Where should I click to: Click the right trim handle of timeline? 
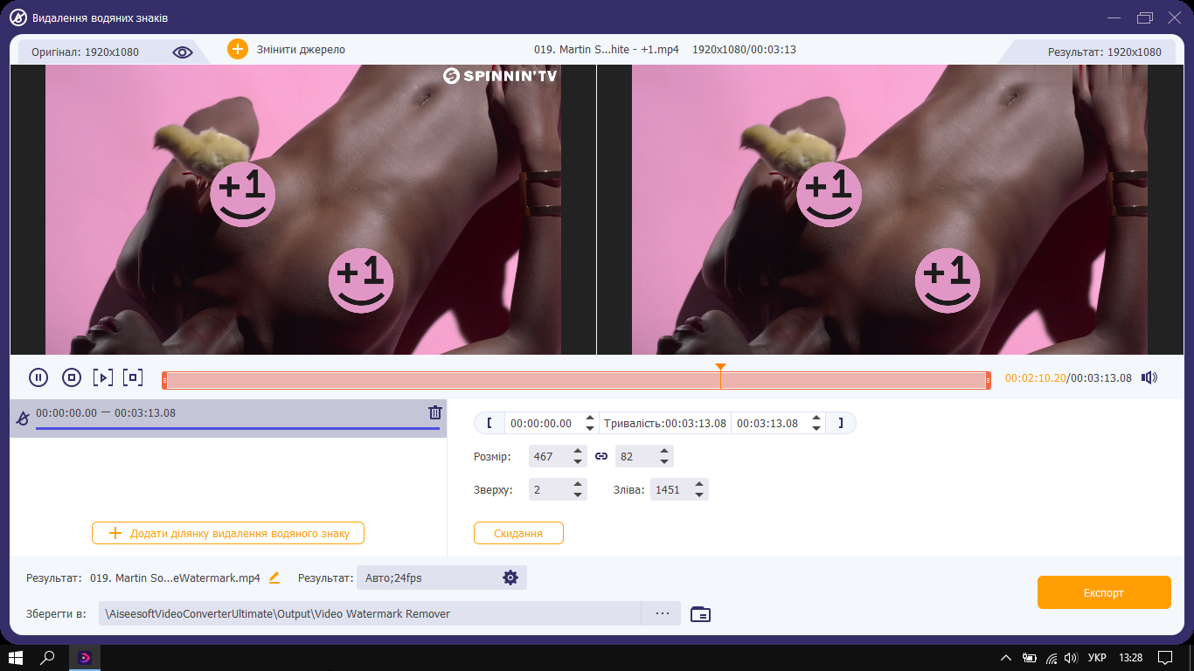[989, 380]
